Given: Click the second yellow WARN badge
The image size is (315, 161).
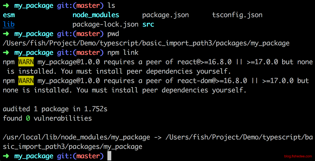Looking at the screenshot, I should point(26,81).
